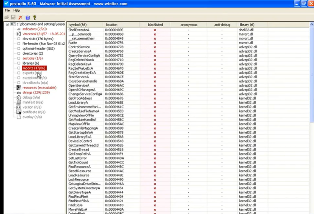This screenshot has height=214, width=314.
Task: Toggle the file-header checkbox
Action: (x=19, y=44)
